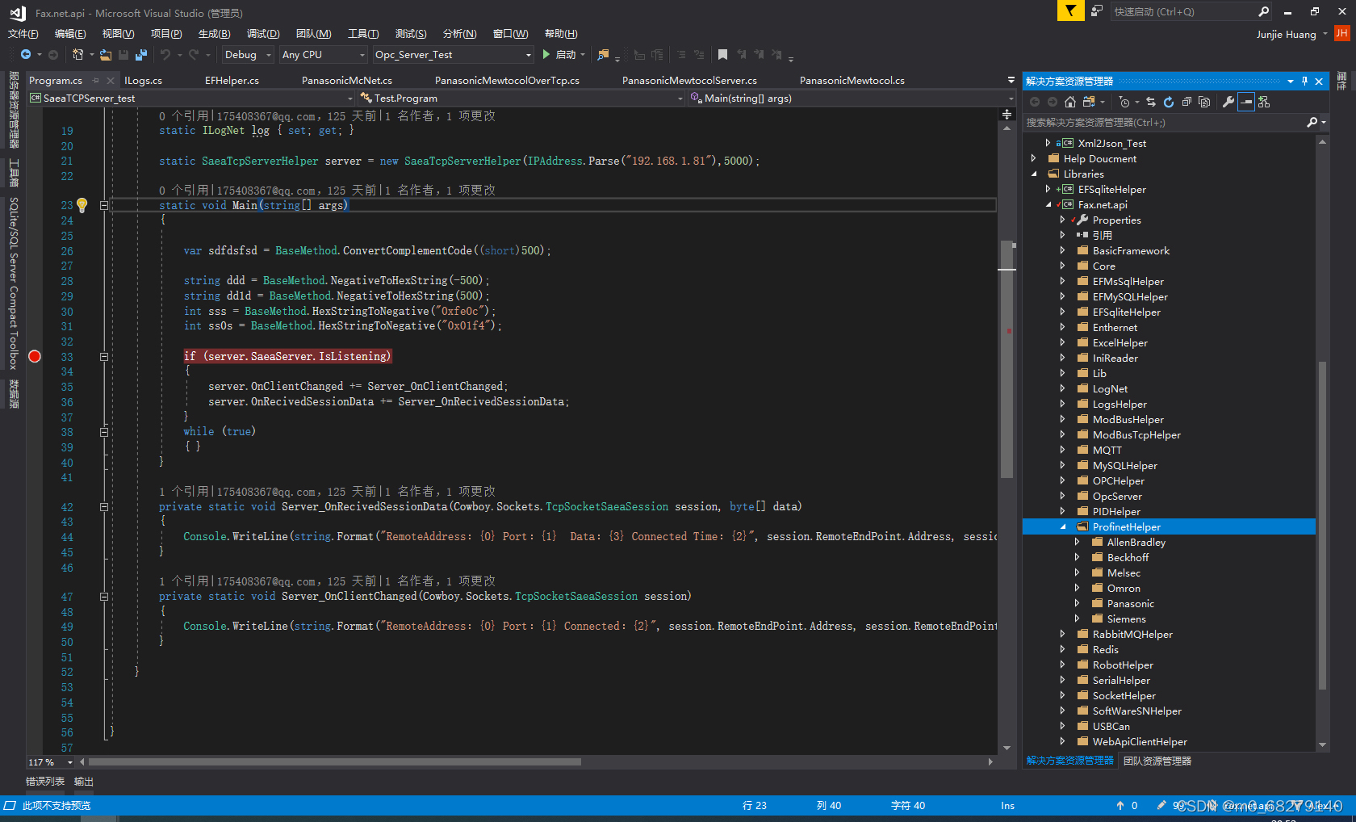
Task: Click Collapse All icon in Solution Explorer
Action: 1186,102
